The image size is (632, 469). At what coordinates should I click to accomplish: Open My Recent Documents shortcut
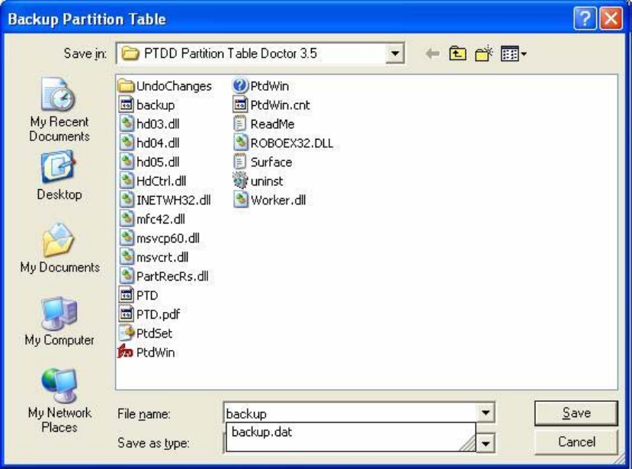[59, 110]
